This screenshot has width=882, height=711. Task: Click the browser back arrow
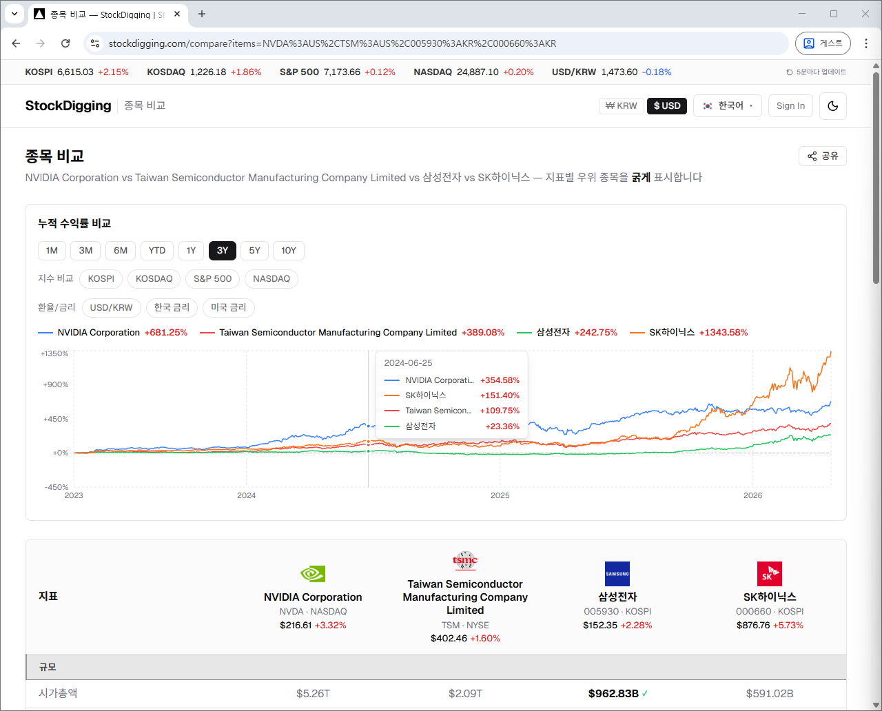click(x=17, y=43)
